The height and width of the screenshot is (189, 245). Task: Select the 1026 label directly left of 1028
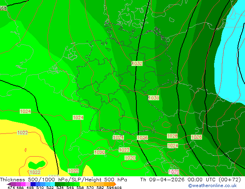(142, 138)
